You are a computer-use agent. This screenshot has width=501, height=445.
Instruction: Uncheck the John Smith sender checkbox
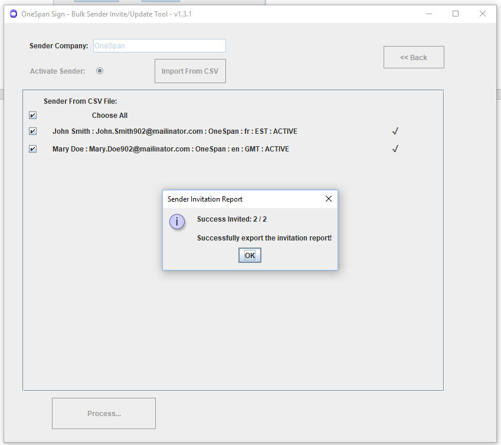(x=32, y=131)
